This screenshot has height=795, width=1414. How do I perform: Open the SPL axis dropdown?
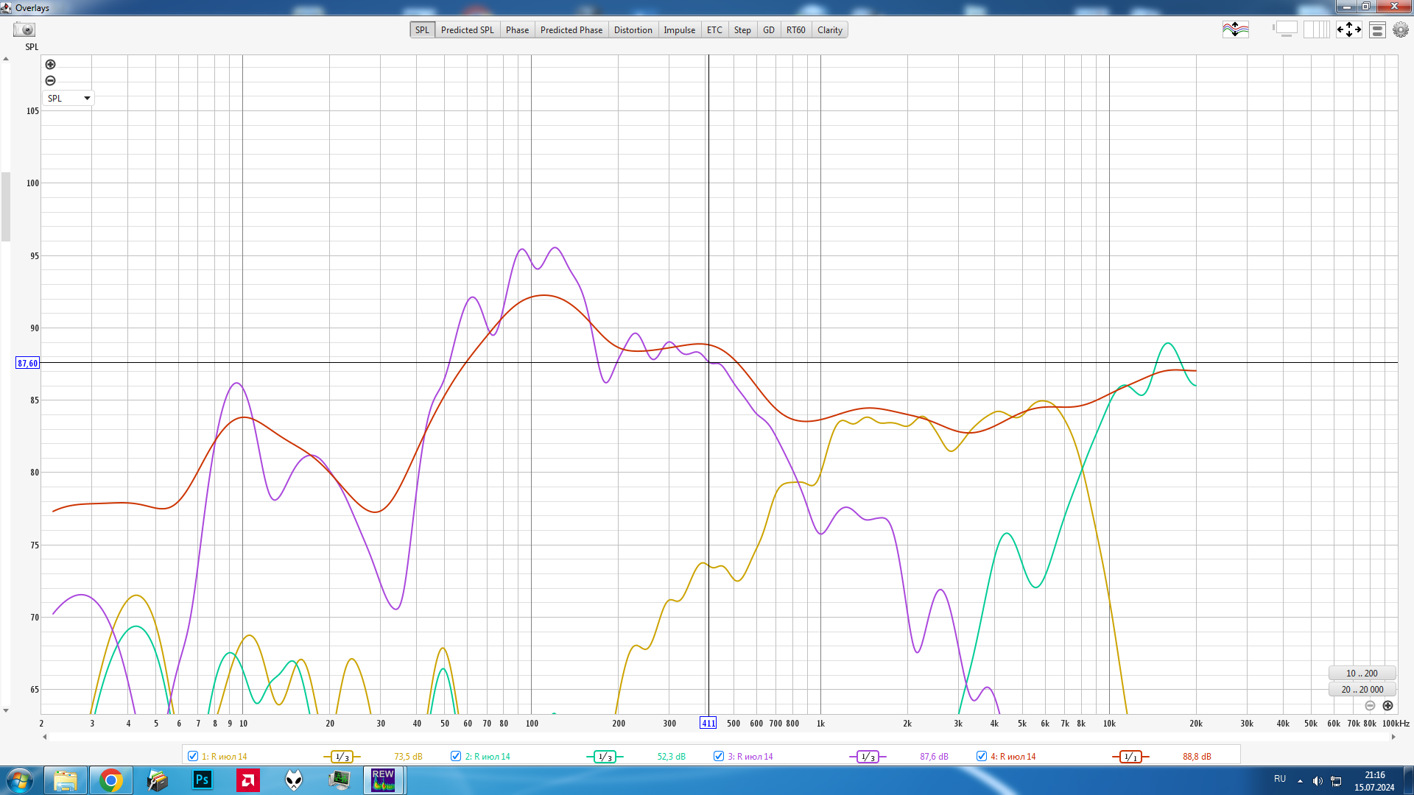(x=68, y=98)
